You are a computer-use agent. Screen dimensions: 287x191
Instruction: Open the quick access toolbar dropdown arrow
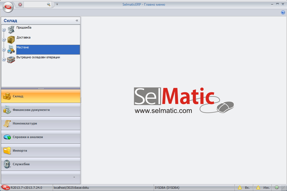click(x=57, y=4)
